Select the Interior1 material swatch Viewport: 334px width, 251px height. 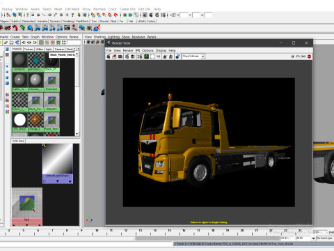[51, 102]
